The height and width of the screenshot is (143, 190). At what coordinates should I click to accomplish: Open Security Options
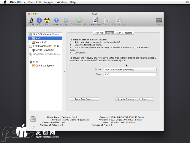click(x=126, y=99)
